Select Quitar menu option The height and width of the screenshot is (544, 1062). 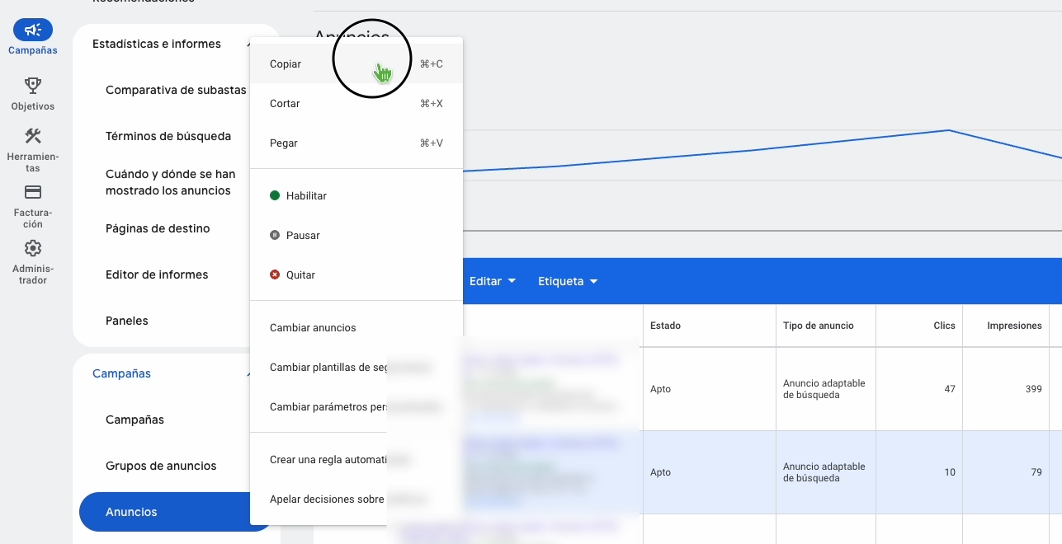click(x=356, y=274)
